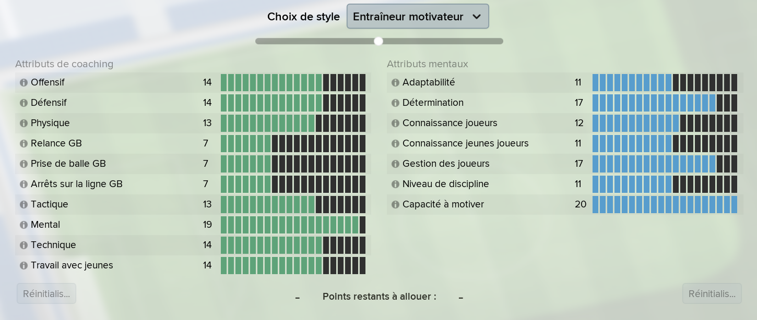
Task: Open info icon for Détermination
Action: (395, 103)
